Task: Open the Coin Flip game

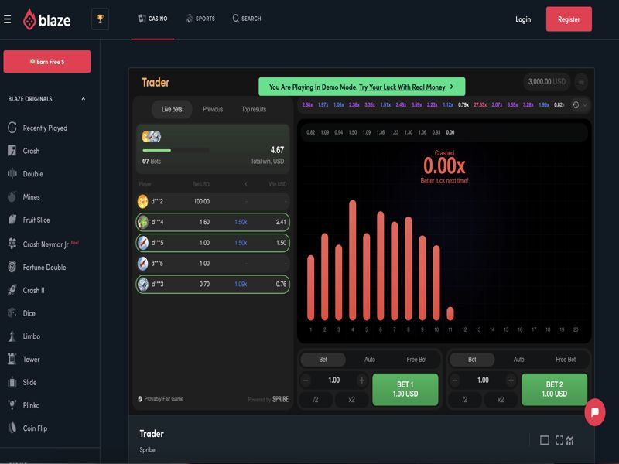Action: pos(28,428)
